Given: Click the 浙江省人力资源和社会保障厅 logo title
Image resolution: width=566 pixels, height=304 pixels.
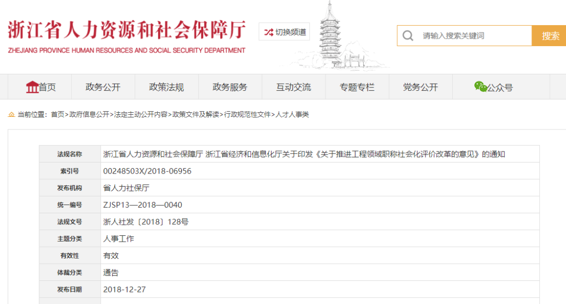Looking at the screenshot, I should click(x=127, y=30).
